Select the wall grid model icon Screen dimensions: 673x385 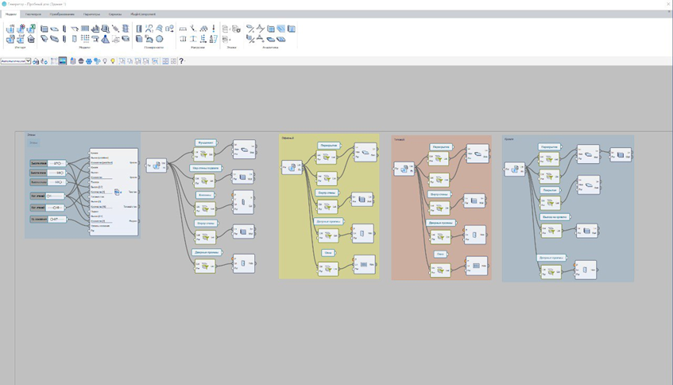point(85,29)
